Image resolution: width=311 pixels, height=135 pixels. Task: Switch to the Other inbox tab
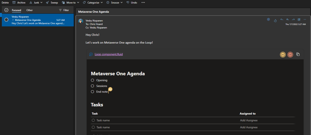click(29, 10)
